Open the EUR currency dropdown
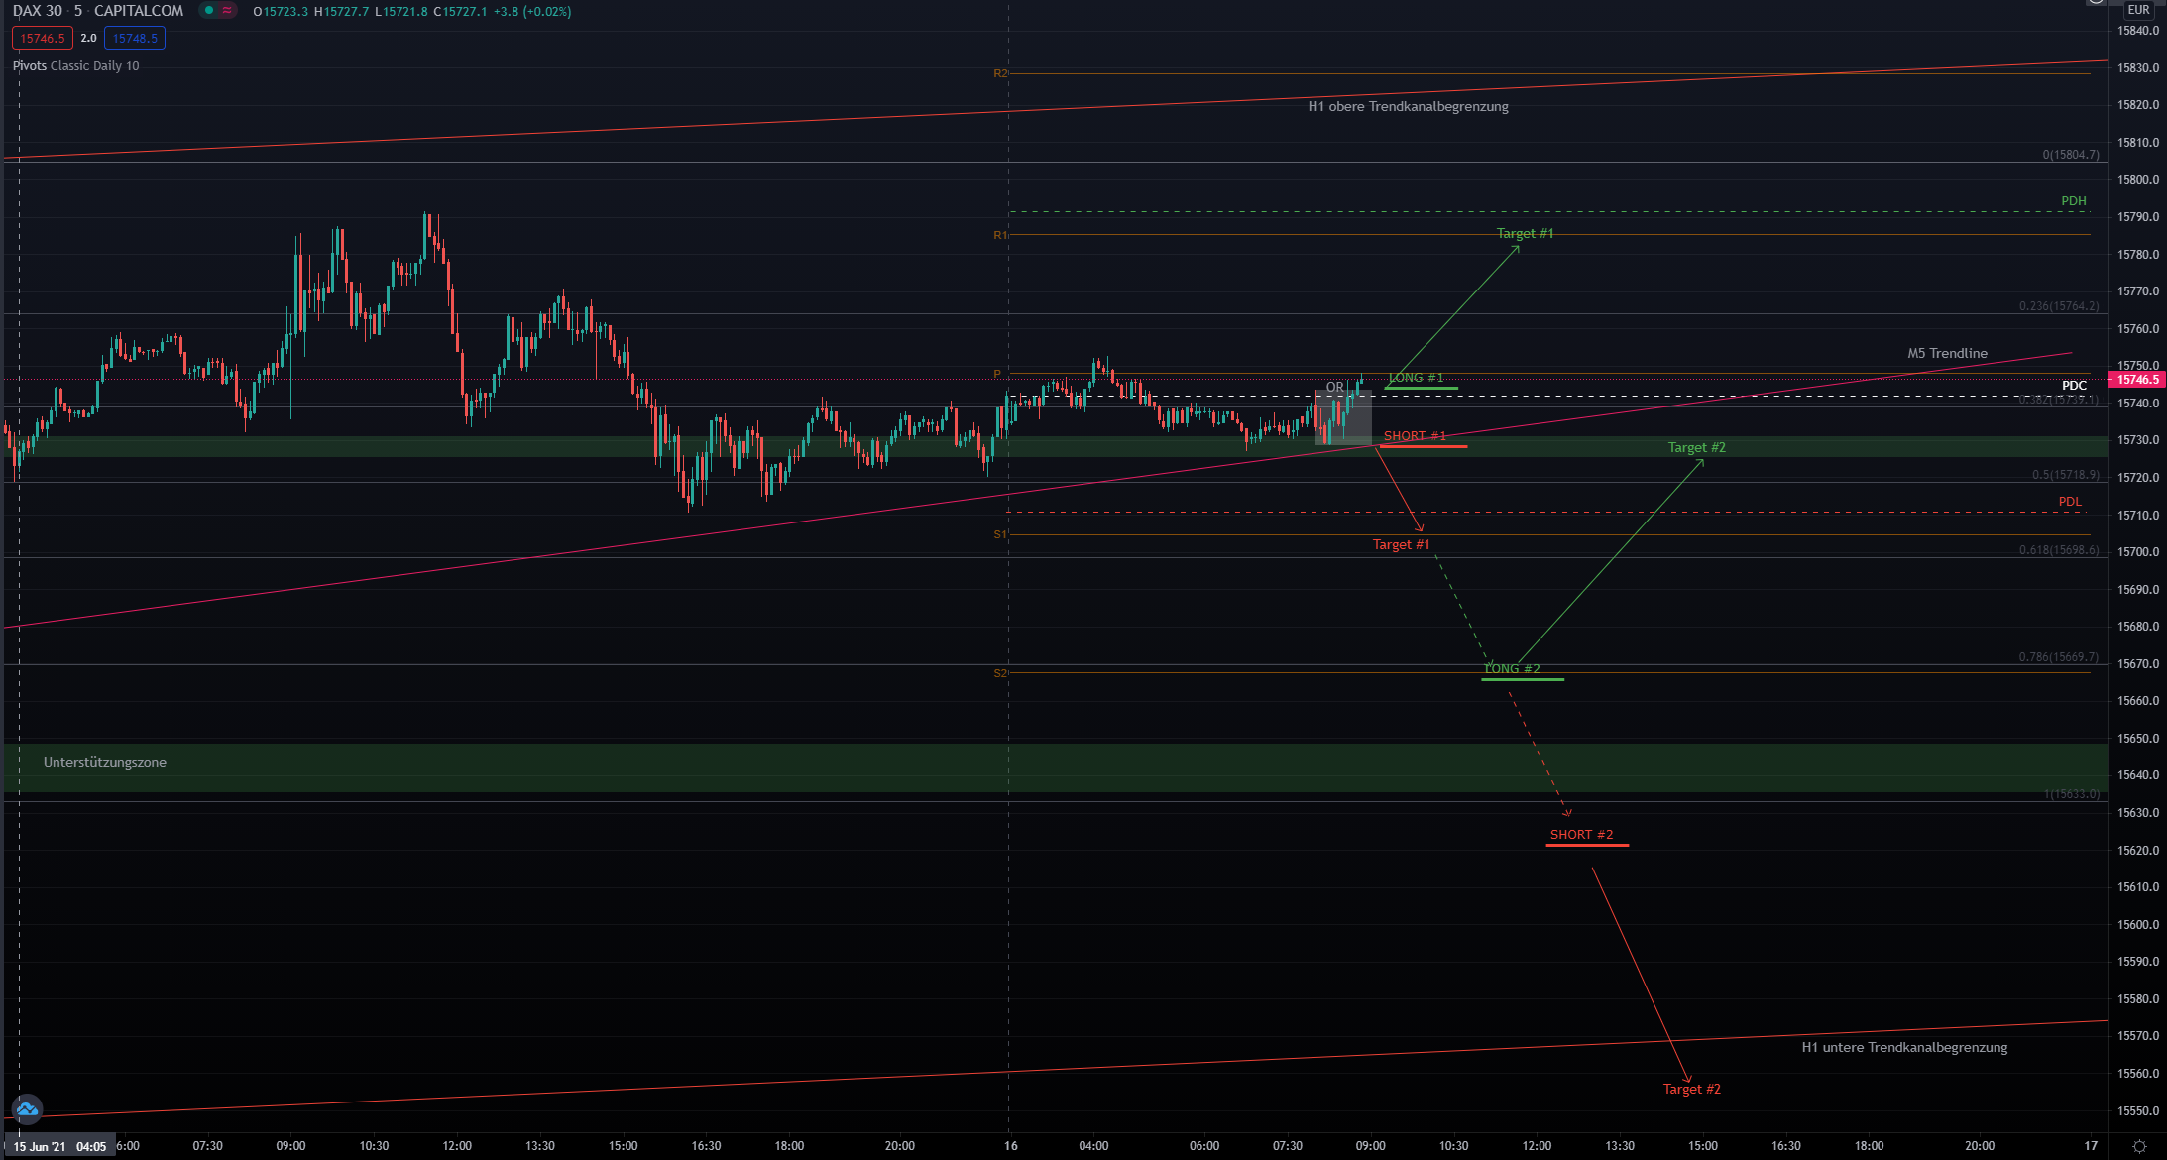 (x=2138, y=10)
